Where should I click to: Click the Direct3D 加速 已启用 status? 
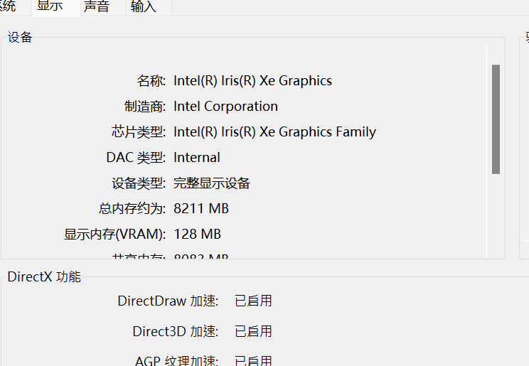[253, 332]
